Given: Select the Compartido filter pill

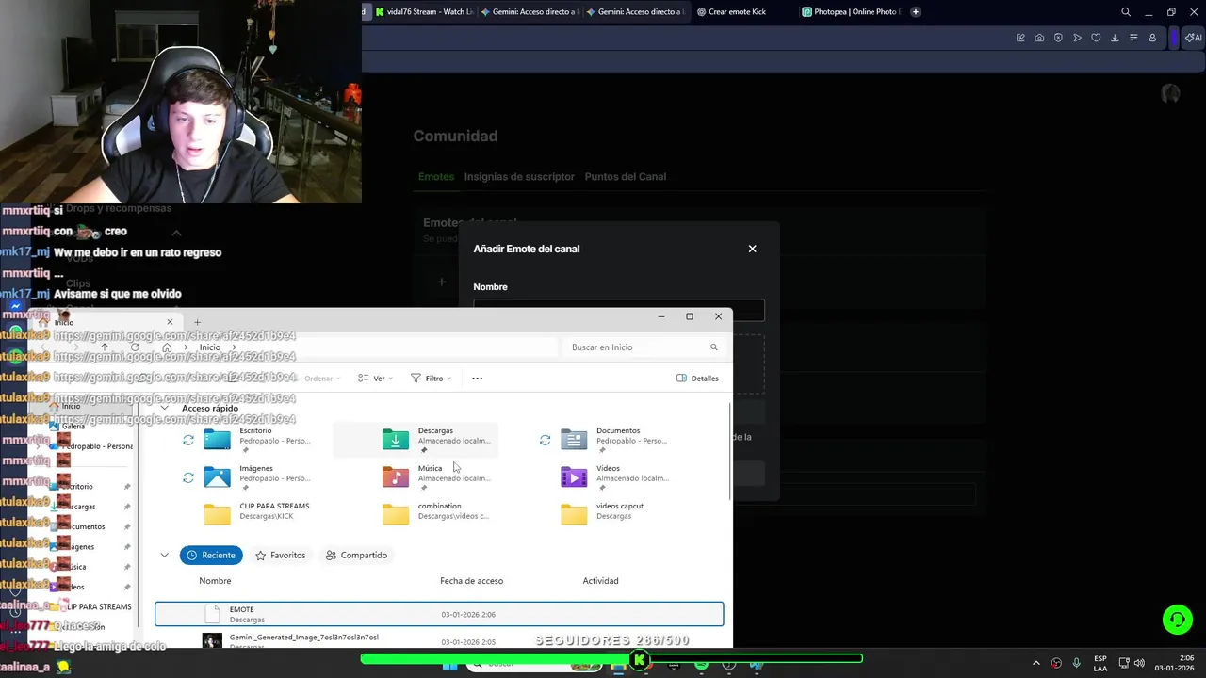Looking at the screenshot, I should (356, 556).
